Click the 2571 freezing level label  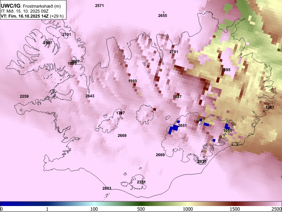(x=100, y=6)
